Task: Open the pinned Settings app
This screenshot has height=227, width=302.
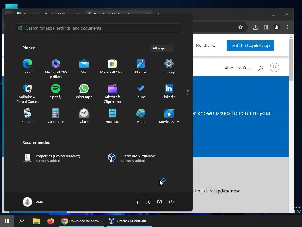Action: point(169,67)
